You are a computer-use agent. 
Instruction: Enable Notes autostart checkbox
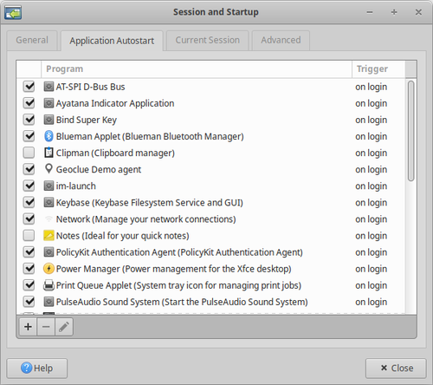[x=29, y=236]
